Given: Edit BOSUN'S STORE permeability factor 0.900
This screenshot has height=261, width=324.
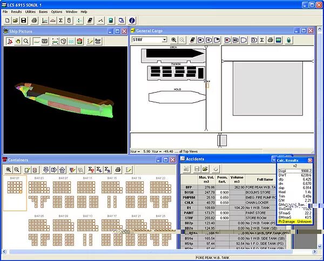Looking at the screenshot, I should click(222, 192).
